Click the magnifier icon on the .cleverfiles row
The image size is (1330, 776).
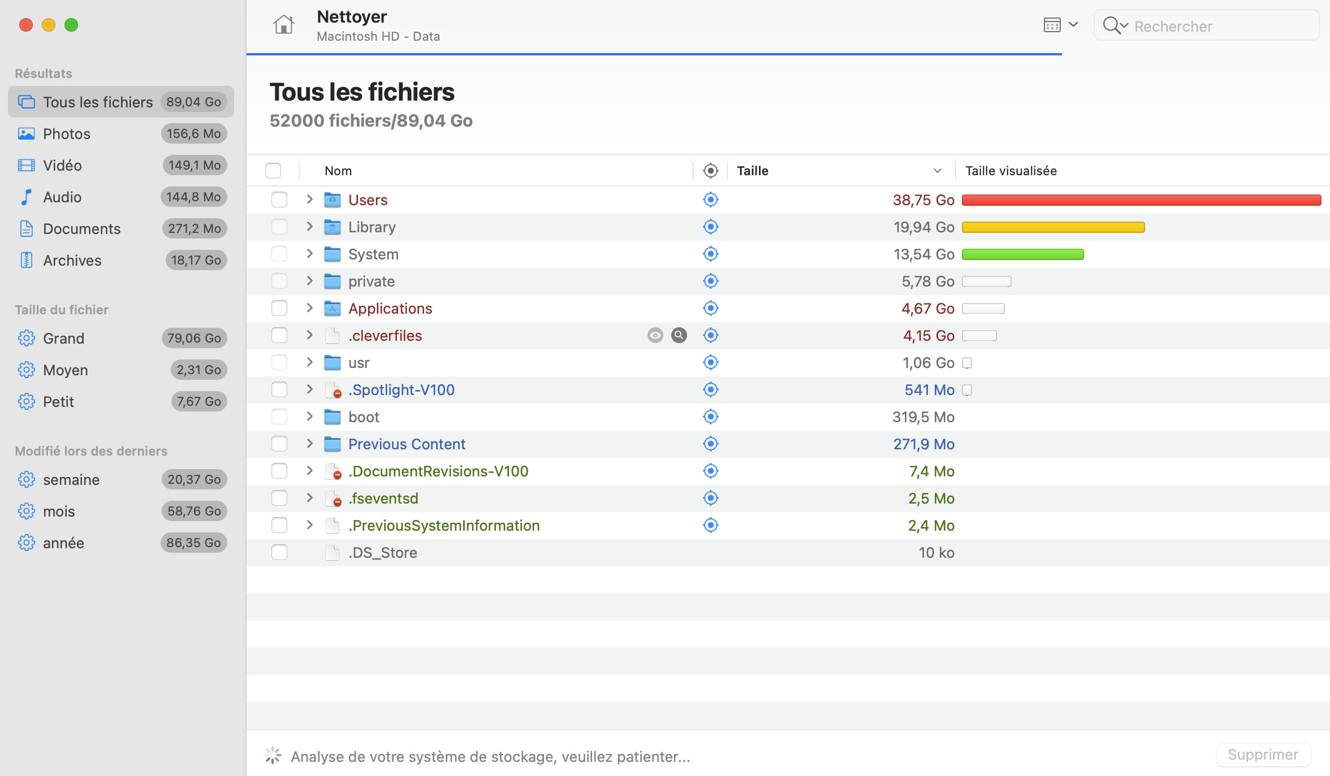coord(679,335)
